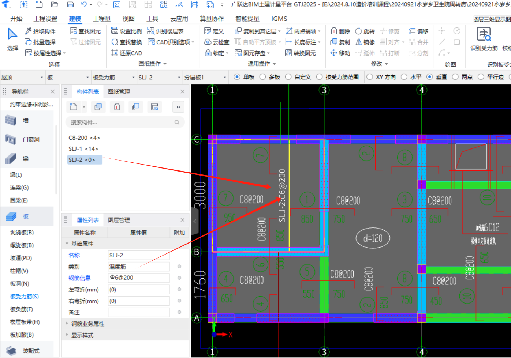
Task: Select the 镜像 tool
Action: tap(365, 42)
